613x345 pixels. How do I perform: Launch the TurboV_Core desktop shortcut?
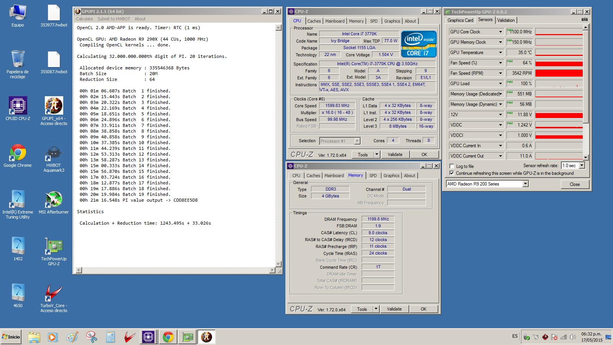coord(54,299)
